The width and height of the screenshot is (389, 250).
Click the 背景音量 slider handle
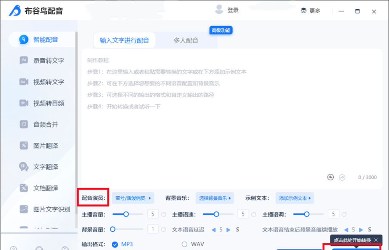[x=113, y=229]
